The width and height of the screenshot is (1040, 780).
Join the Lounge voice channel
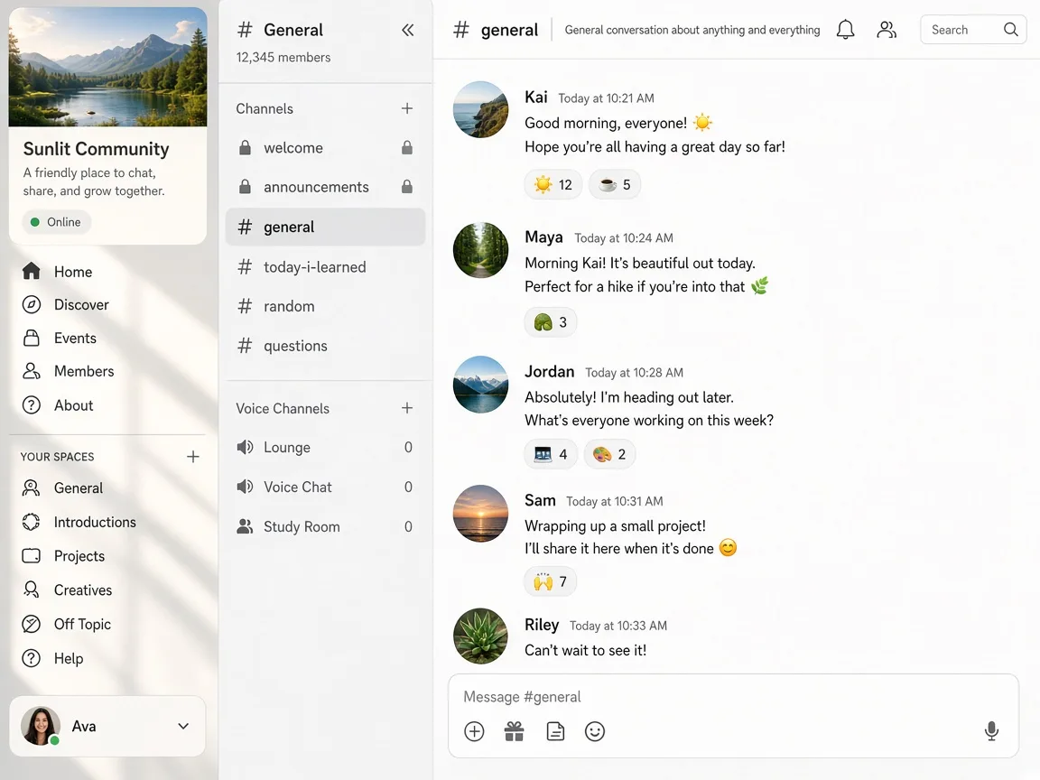(326, 447)
